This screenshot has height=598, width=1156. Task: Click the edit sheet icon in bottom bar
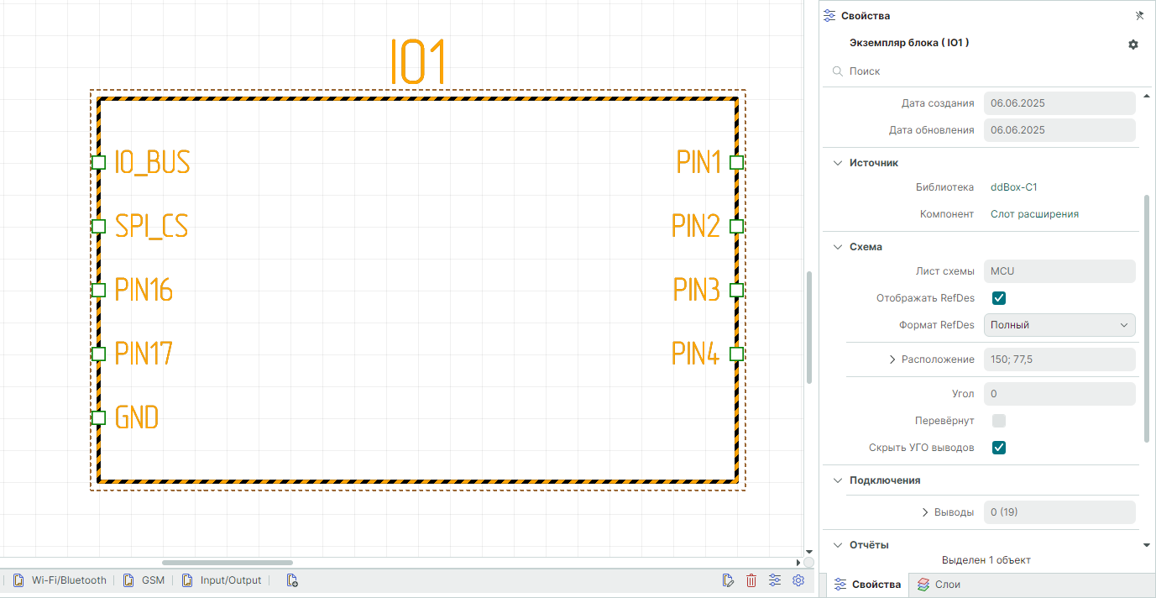(728, 580)
